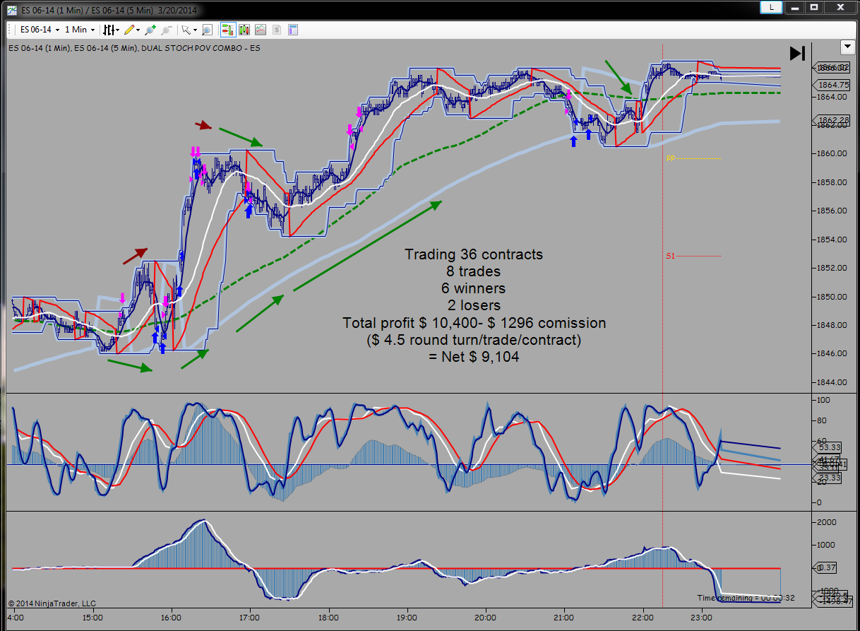Click the 4:00 time axis label
860x631 pixels.
coord(15,617)
